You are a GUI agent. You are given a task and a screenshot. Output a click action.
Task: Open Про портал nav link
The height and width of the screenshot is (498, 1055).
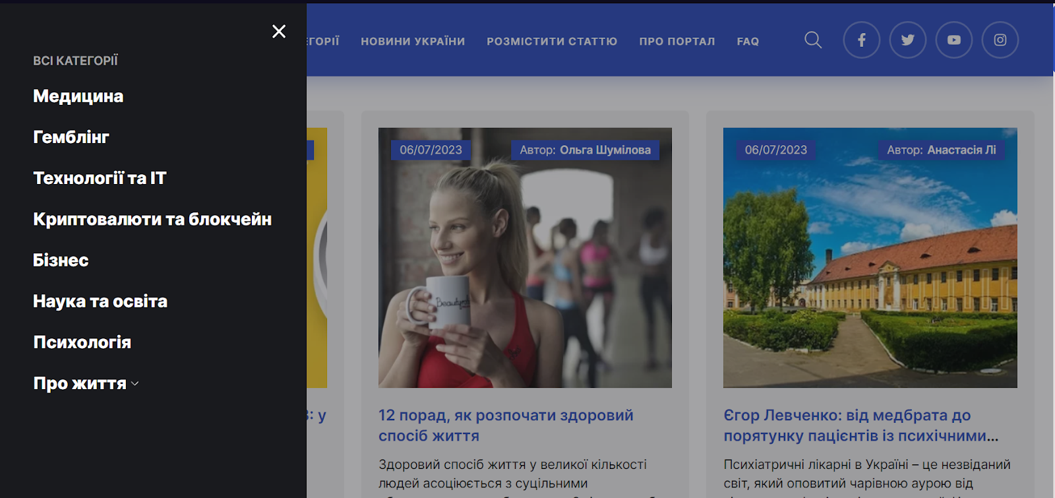coord(677,41)
